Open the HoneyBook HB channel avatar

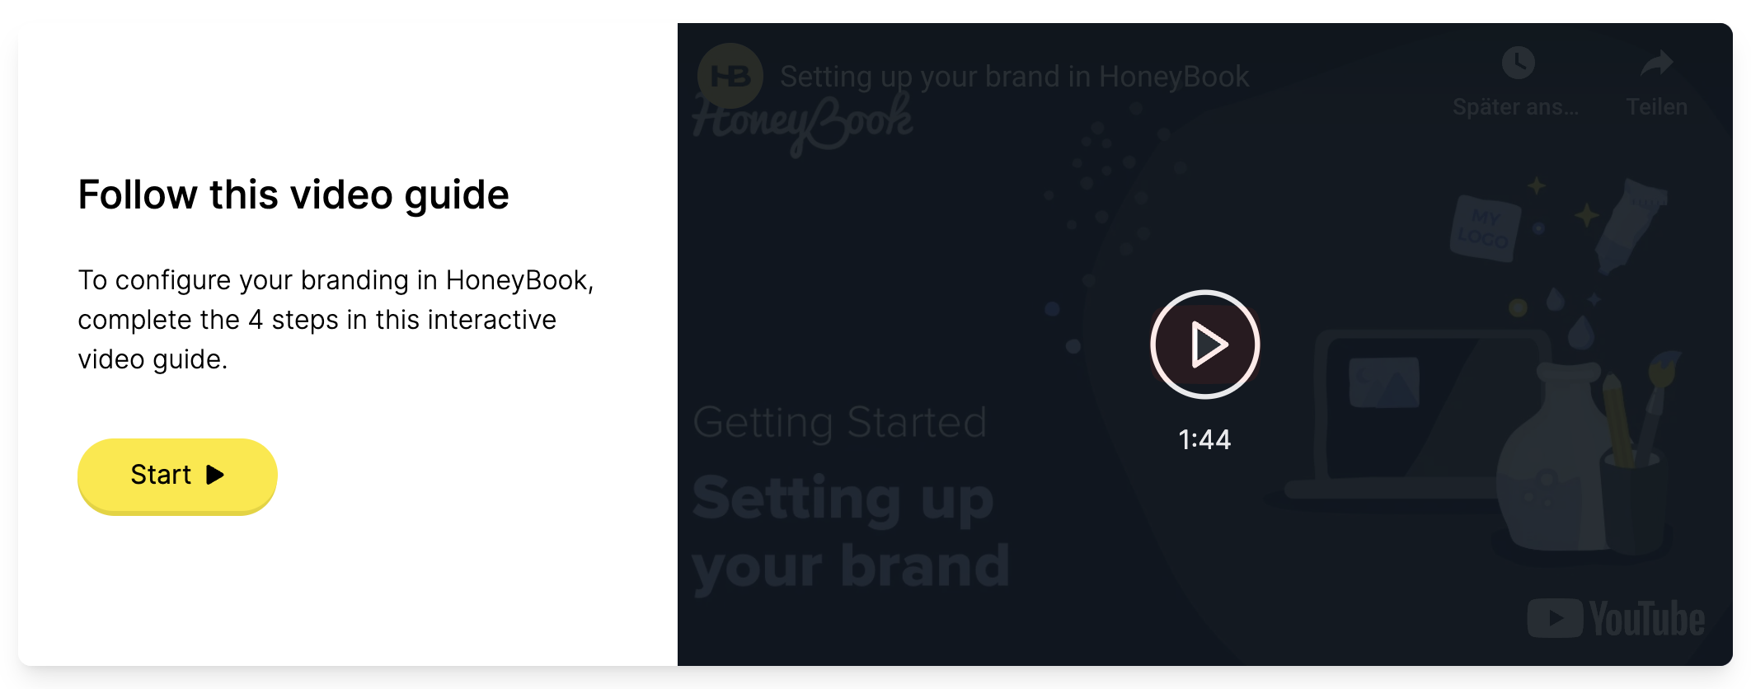click(730, 77)
